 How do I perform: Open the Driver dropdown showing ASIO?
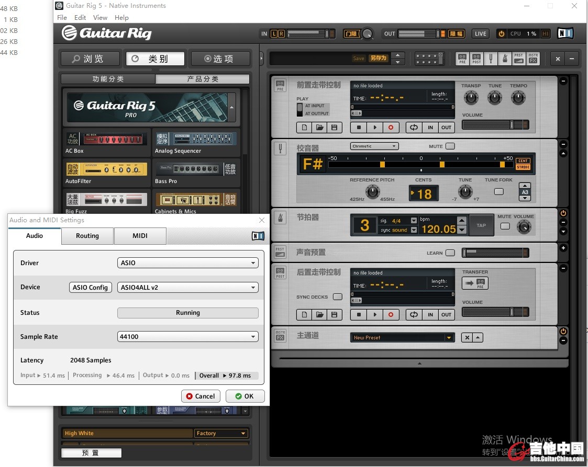188,263
